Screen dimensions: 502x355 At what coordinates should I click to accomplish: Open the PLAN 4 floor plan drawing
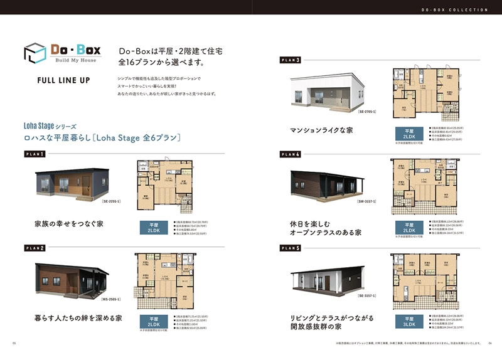pos(425,186)
